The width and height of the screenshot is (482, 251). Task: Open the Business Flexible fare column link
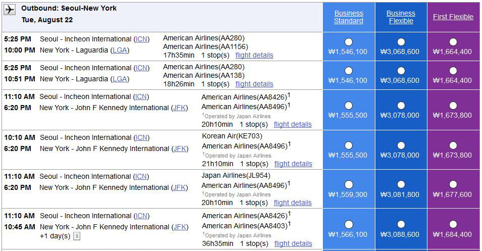401,17
